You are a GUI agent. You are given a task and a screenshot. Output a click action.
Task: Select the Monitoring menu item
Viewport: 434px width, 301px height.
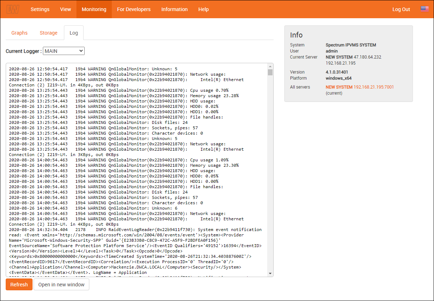coord(94,9)
